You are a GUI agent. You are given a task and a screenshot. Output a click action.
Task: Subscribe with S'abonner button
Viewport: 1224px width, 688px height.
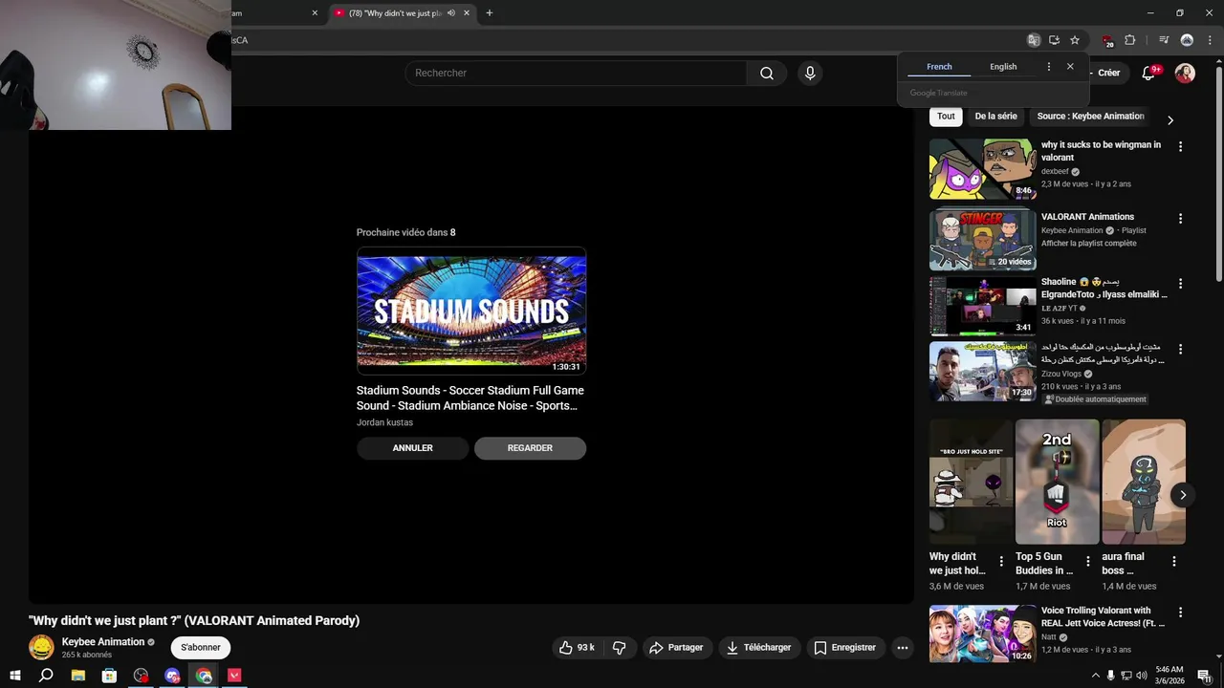click(x=201, y=648)
